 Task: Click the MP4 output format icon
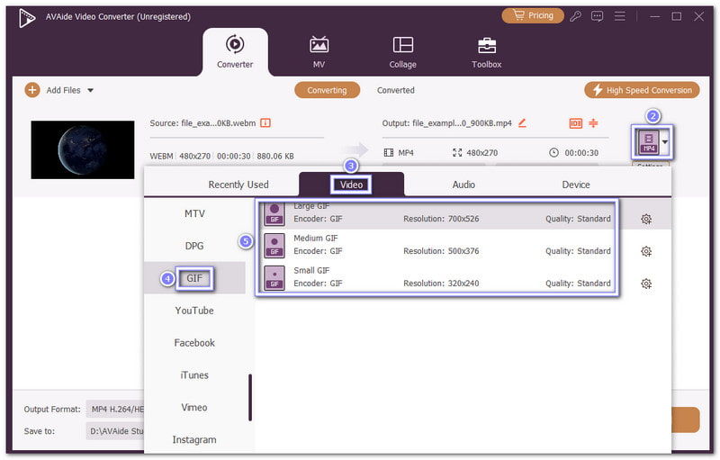(x=648, y=142)
